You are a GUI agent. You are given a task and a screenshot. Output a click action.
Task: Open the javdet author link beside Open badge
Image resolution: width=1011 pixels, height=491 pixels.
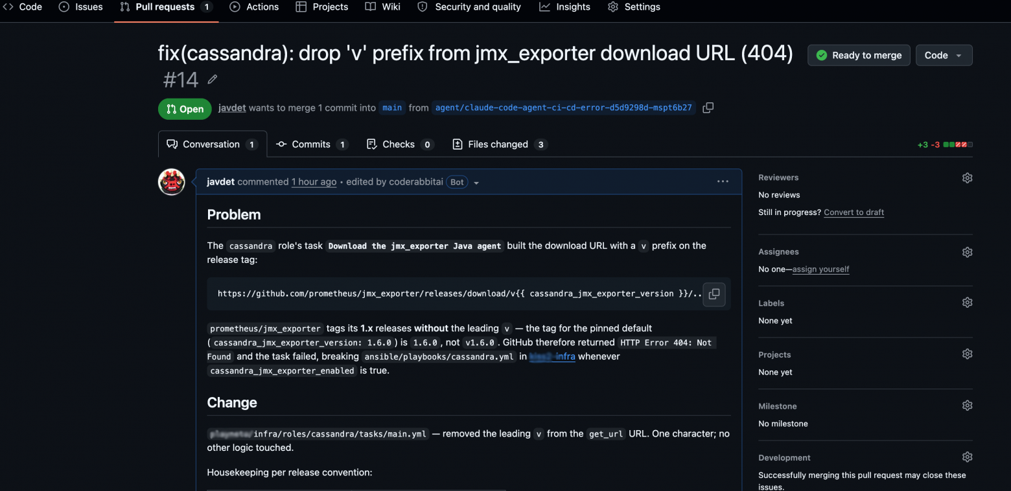pyautogui.click(x=232, y=108)
